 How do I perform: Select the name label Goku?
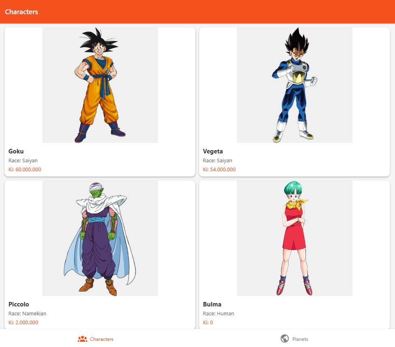click(x=16, y=151)
